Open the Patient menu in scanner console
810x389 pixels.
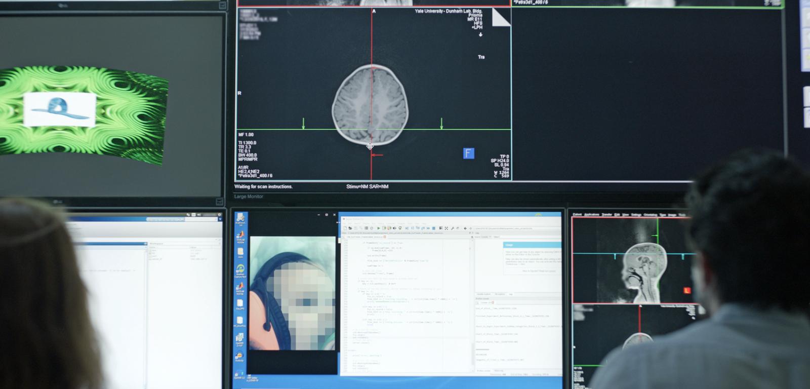pyautogui.click(x=577, y=215)
